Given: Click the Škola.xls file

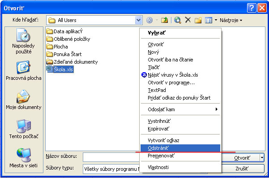Looking at the screenshot, I should [60, 69].
